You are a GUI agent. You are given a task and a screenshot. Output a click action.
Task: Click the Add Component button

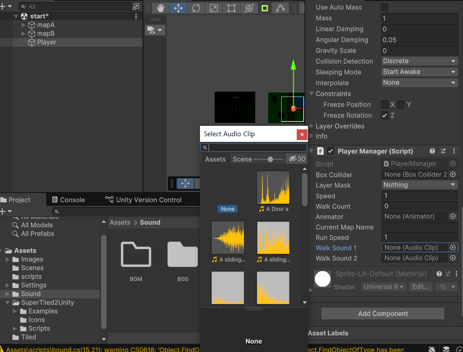383,314
